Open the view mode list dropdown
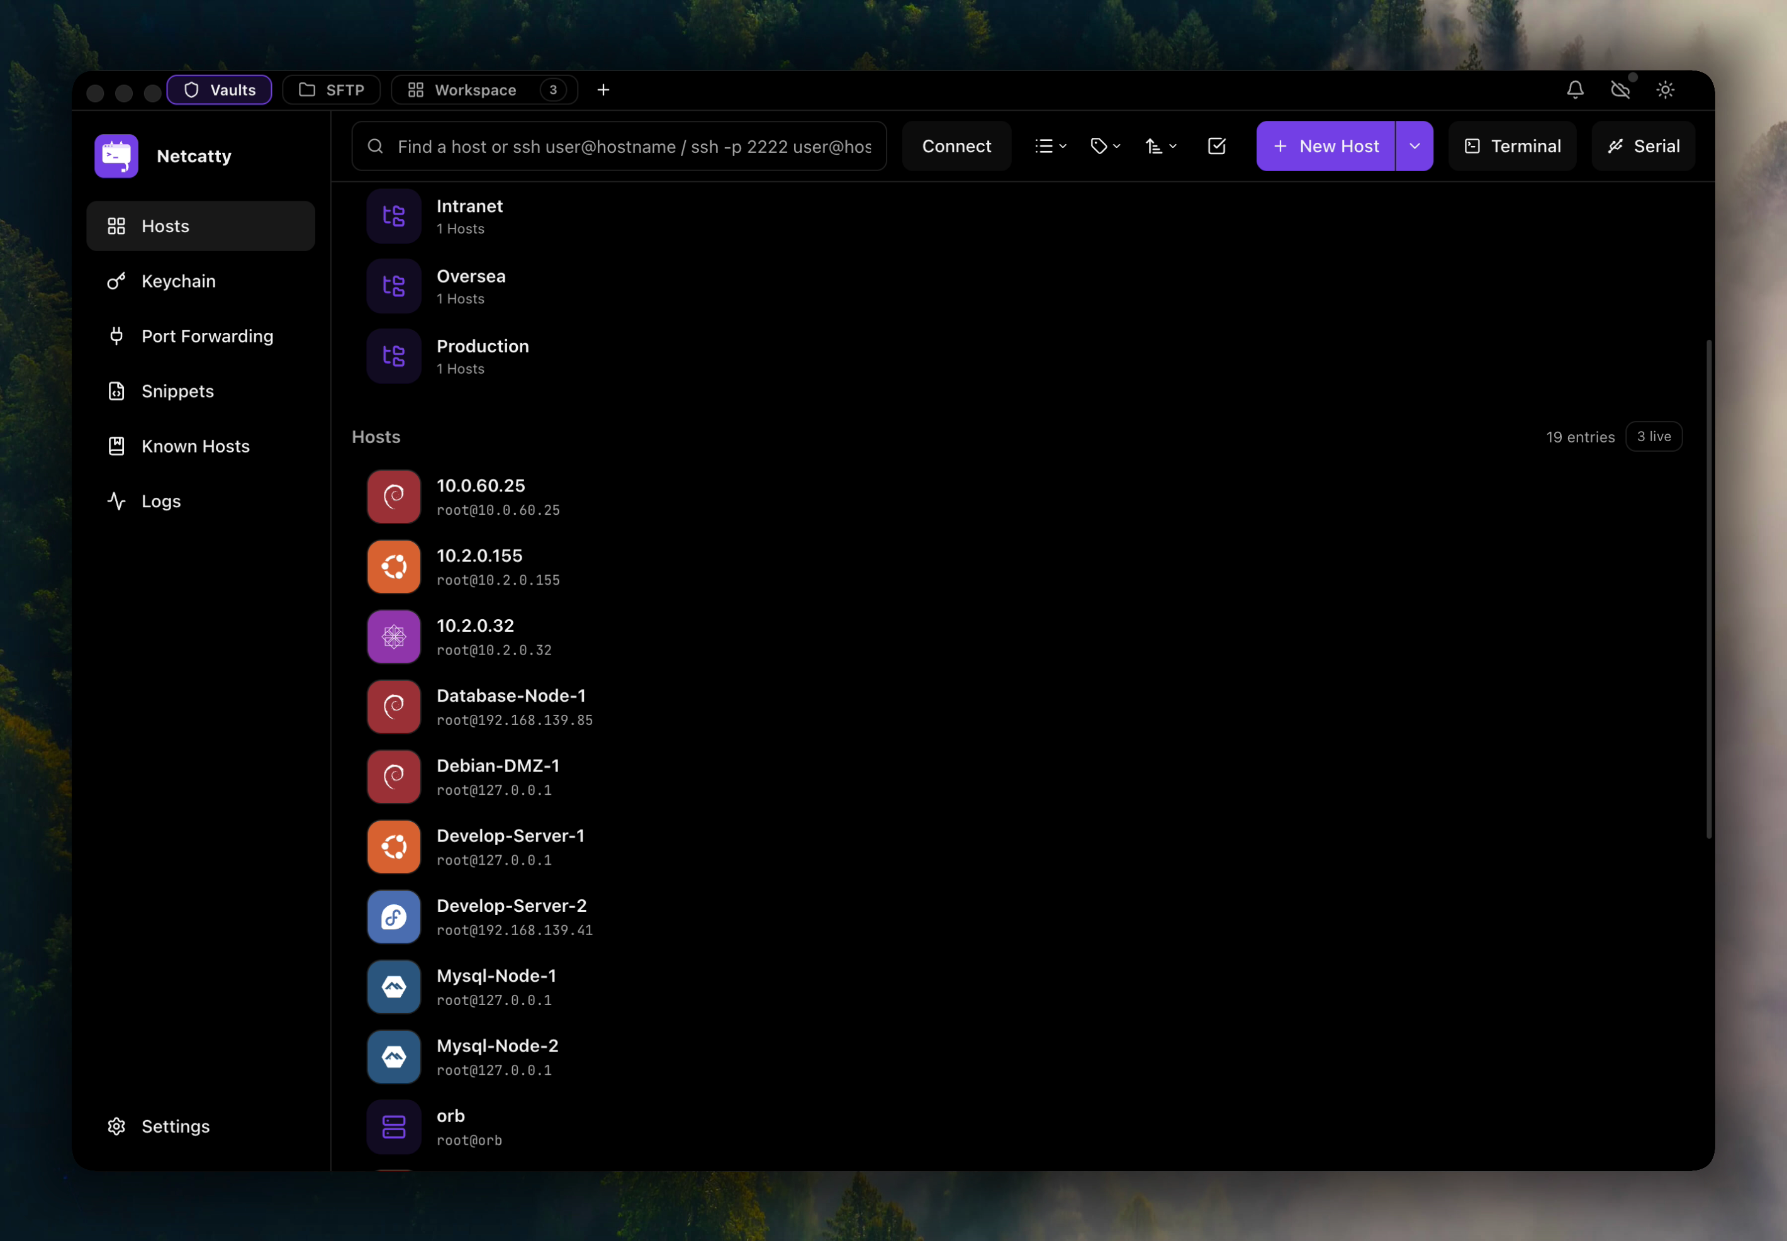The width and height of the screenshot is (1787, 1241). click(x=1050, y=146)
